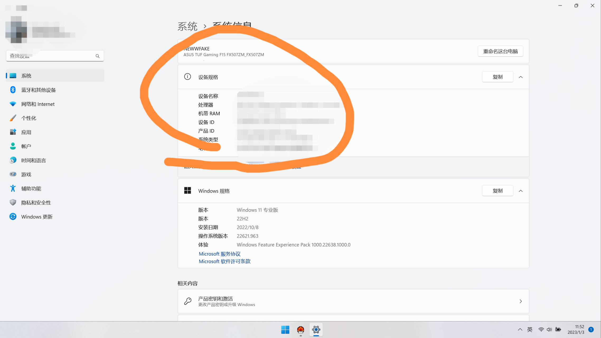601x338 pixels.
Task: Select 系统 in the sidebar menu
Action: coord(26,76)
